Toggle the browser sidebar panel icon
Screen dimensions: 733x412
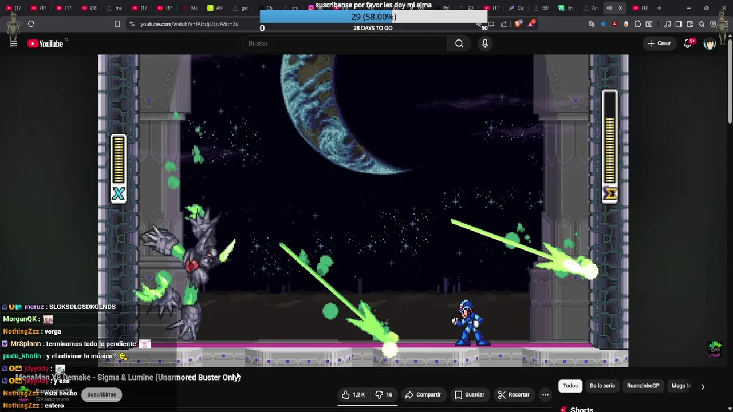(679, 24)
